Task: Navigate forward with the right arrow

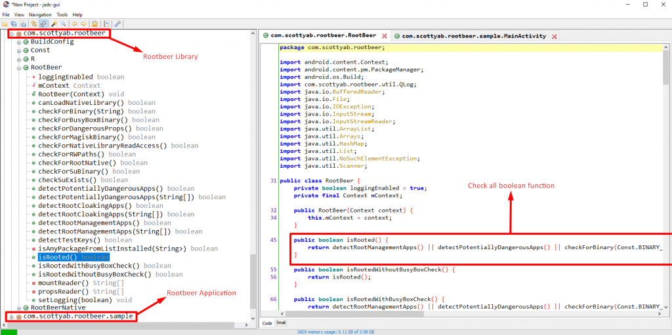Action: tap(83, 24)
